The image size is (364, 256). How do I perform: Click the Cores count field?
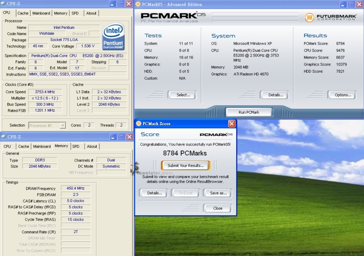(x=89, y=125)
